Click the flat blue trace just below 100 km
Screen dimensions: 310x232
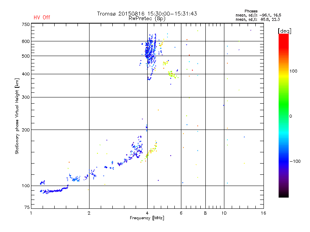[54, 191]
